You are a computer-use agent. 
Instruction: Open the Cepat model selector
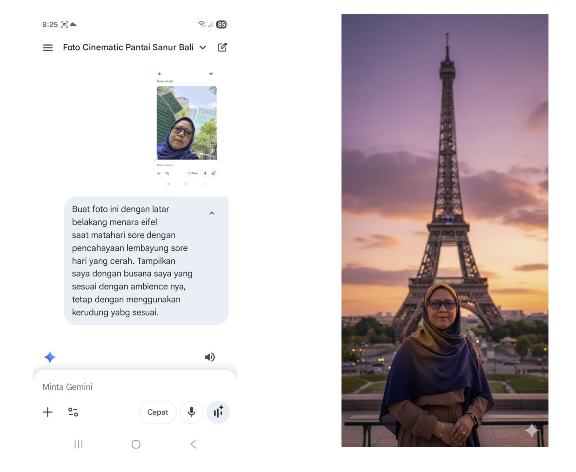[x=158, y=412]
